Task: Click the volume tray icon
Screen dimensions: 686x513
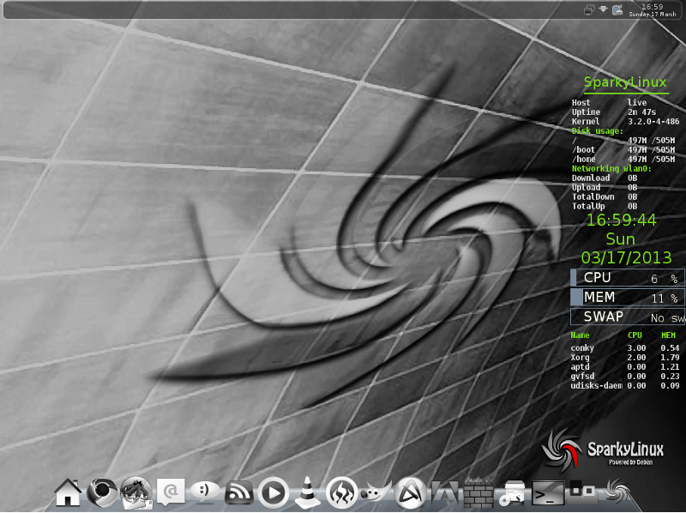Action: pyautogui.click(x=604, y=9)
